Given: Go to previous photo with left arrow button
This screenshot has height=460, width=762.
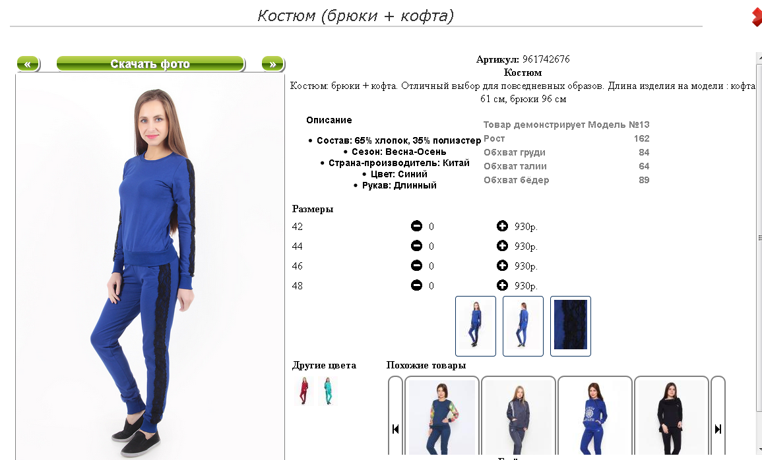Looking at the screenshot, I should 28,63.
